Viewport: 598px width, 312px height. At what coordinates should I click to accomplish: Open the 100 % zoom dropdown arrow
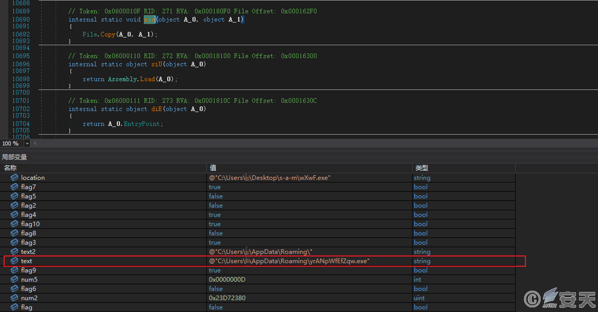pos(27,143)
